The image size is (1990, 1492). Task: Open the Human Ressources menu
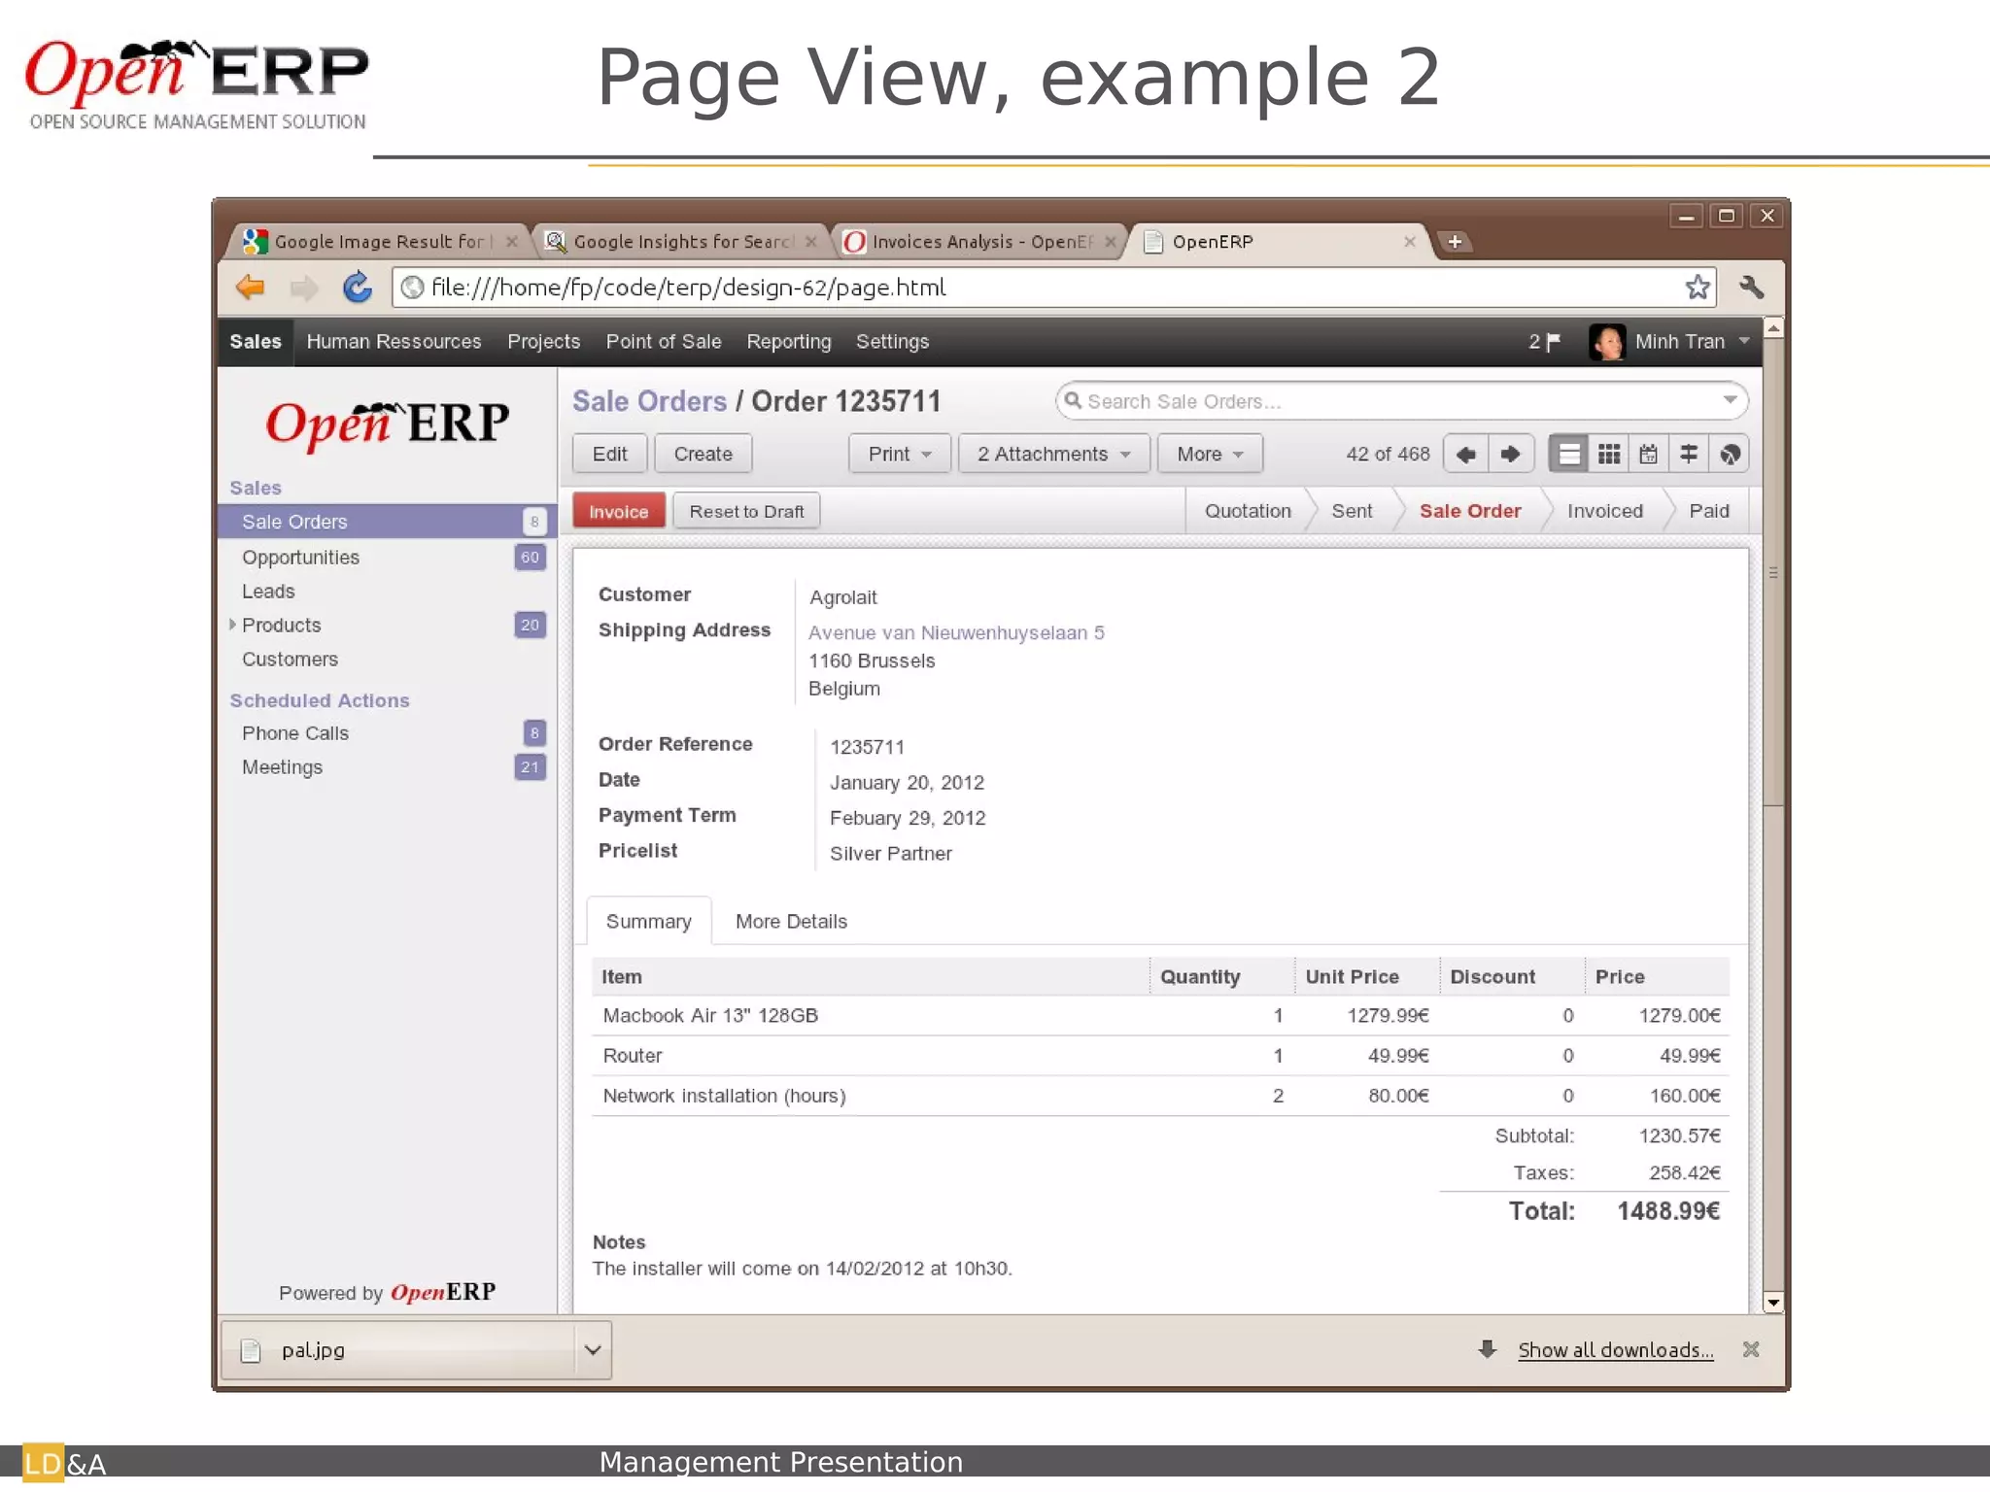pyautogui.click(x=394, y=342)
